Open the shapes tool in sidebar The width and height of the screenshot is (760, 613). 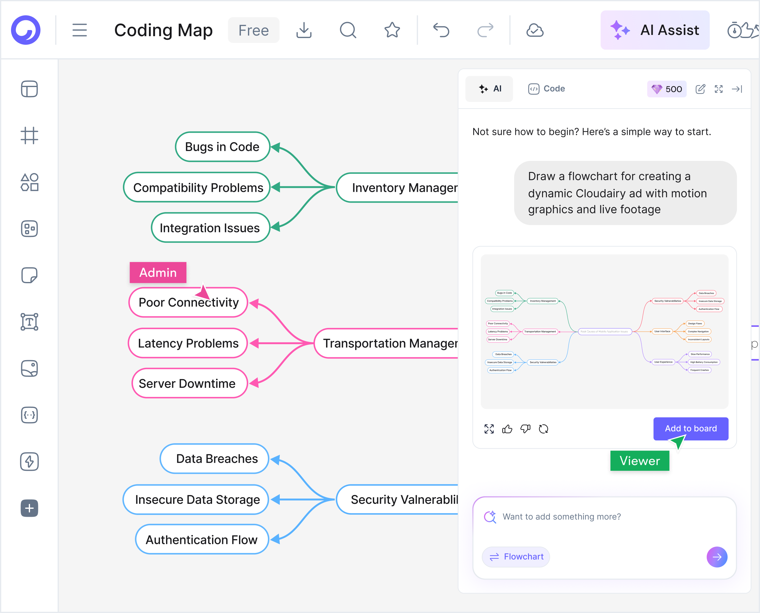[x=29, y=182]
